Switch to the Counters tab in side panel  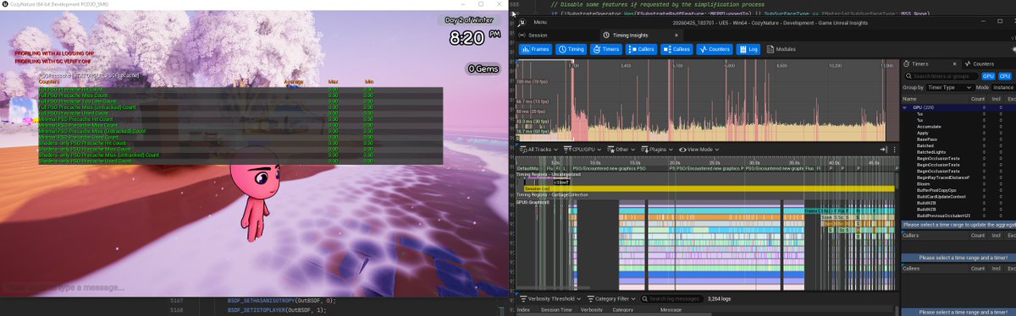coord(980,64)
